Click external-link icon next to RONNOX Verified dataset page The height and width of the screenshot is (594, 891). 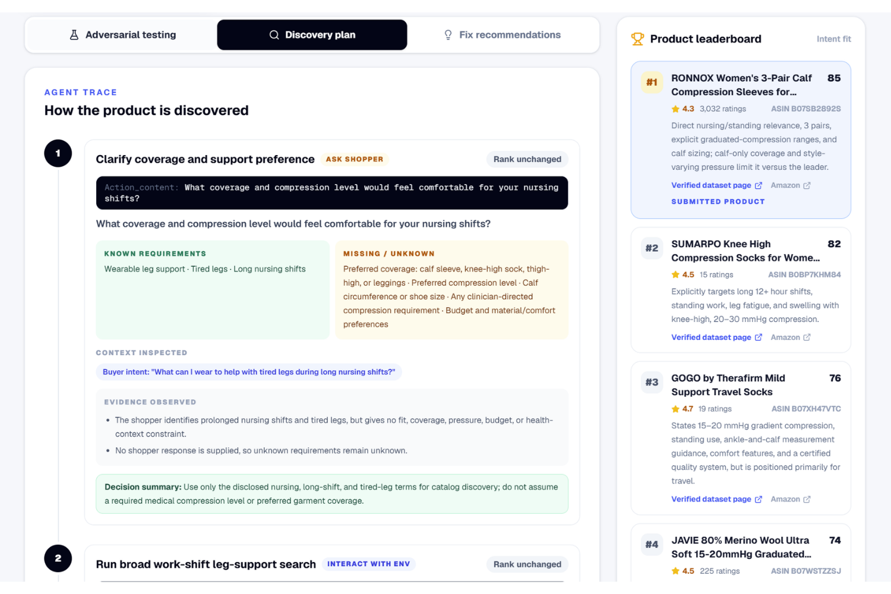pos(759,185)
